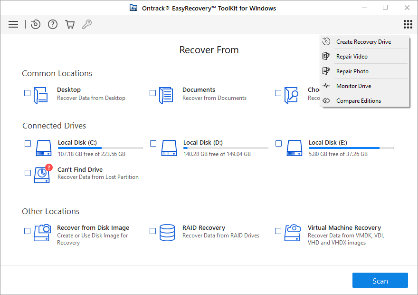Toggle the nine-dot more tools grid
Image resolution: width=418 pixels, height=295 pixels.
tap(408, 24)
